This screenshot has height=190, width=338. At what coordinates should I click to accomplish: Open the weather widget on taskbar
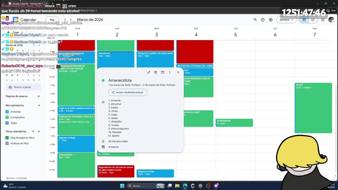pos(15,186)
